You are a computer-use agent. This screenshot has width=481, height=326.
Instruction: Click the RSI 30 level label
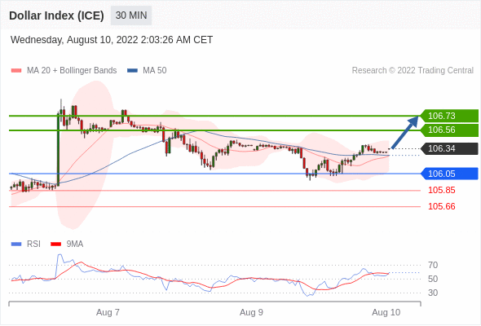[433, 293]
